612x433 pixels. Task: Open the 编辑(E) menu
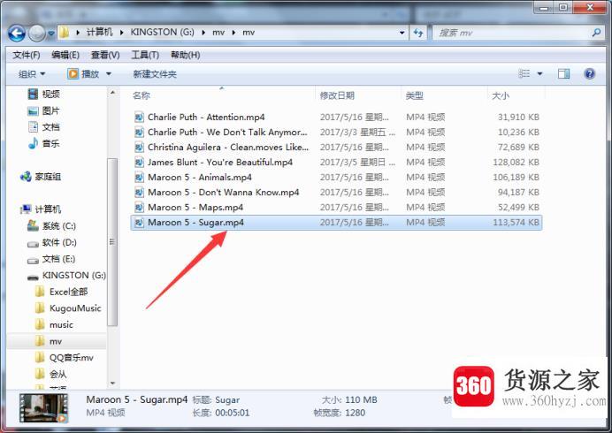pos(65,55)
